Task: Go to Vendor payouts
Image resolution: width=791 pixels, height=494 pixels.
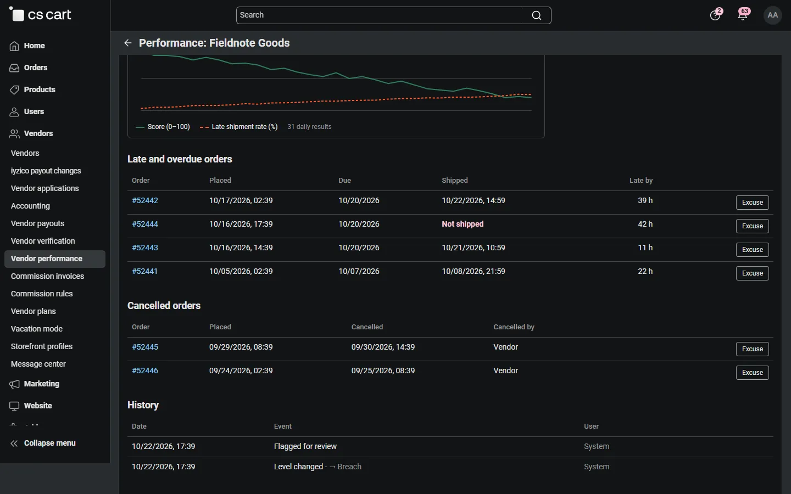Action: point(55,223)
